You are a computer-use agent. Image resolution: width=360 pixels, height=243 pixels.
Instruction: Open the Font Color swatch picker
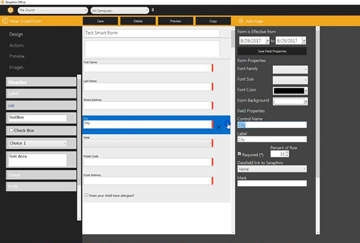pos(290,90)
